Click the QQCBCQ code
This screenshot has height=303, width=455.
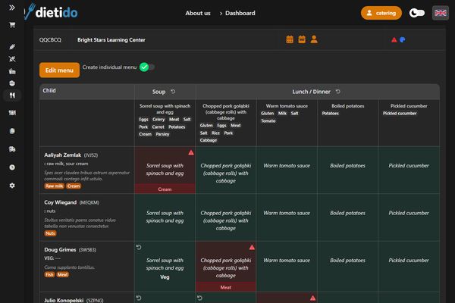pos(50,40)
